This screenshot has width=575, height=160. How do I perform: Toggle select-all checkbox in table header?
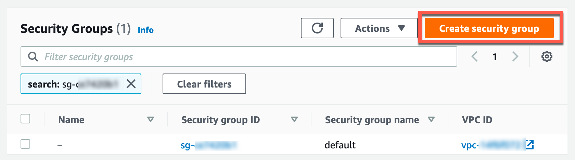(25, 119)
